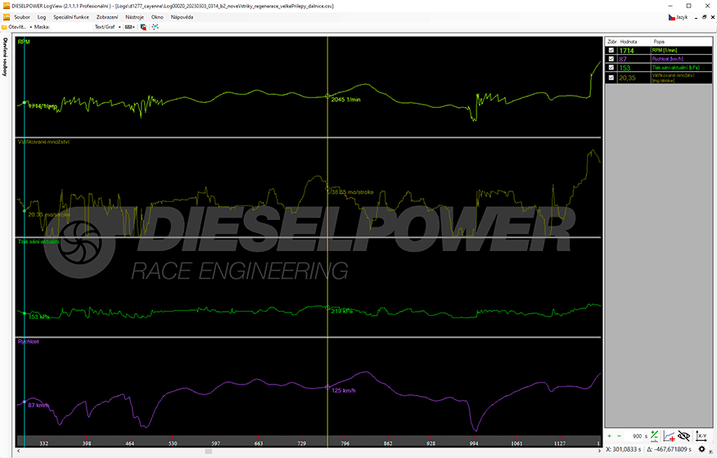Open the Nástroje menu
Screen dimensions: 717x458
coord(134,17)
